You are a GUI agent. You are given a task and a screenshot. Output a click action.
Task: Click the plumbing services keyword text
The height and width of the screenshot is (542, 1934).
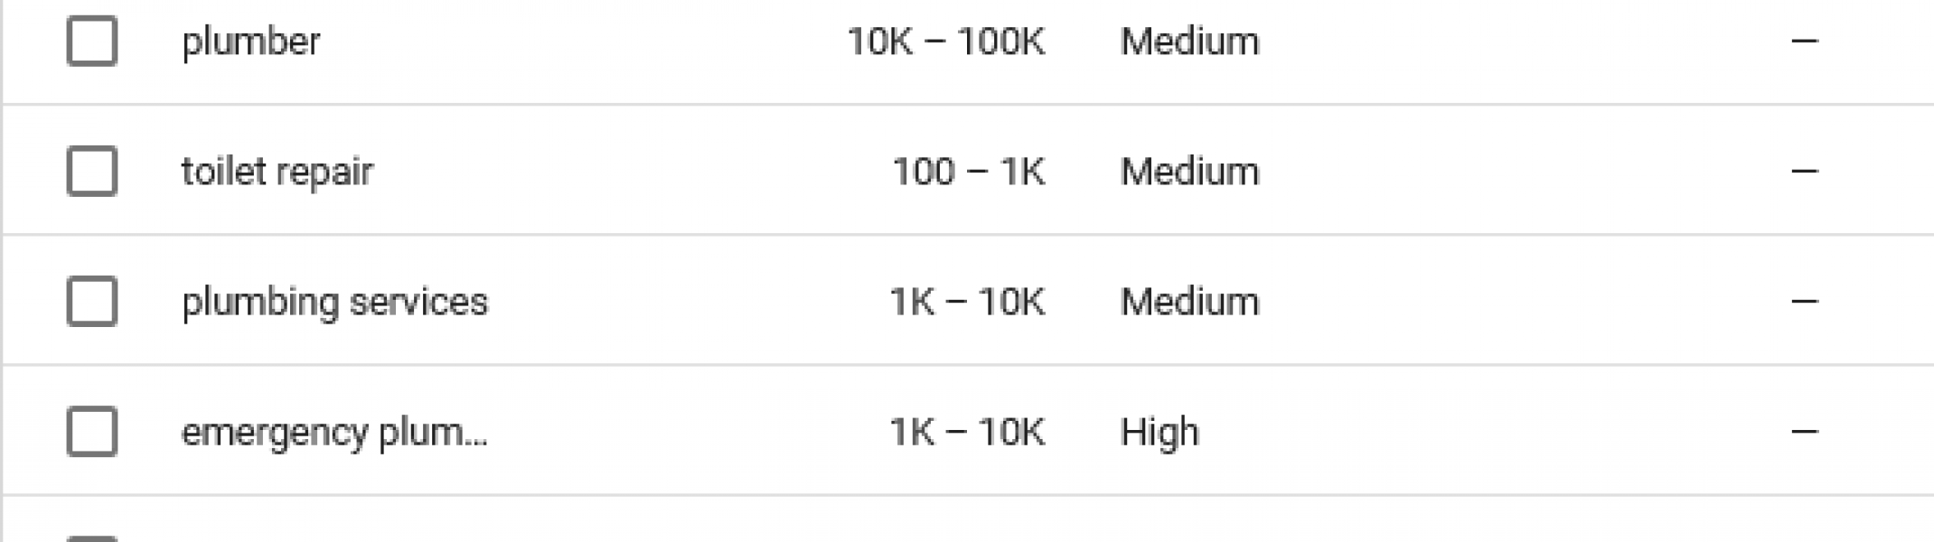pos(334,302)
